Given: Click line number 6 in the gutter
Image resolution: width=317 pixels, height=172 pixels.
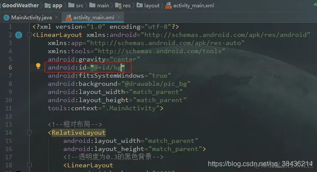Looking at the screenshot, I should tap(10, 67).
